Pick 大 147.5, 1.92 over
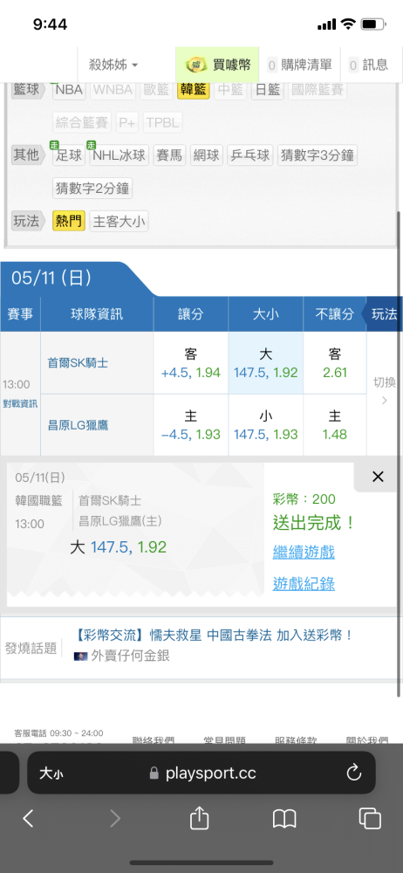403x873 pixels. (x=265, y=363)
